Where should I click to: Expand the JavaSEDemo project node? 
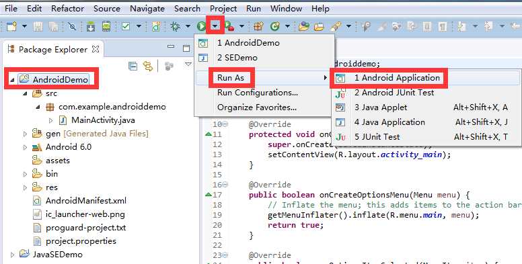tap(12, 255)
